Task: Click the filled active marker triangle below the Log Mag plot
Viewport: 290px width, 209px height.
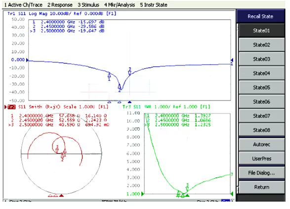Action: click(129, 102)
